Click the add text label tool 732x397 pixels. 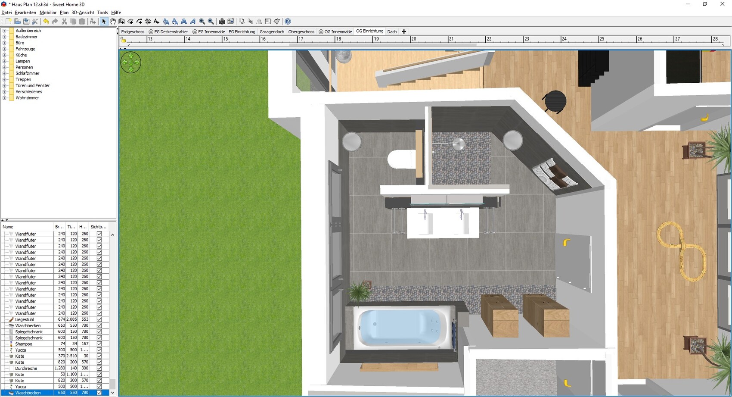157,22
